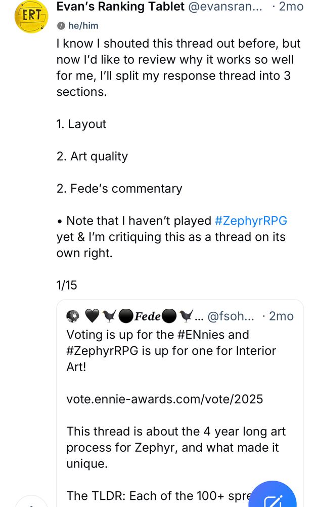Click Fede's tiny avatar in the quoted post
Viewport: 316px width, 507px height.
point(72,315)
